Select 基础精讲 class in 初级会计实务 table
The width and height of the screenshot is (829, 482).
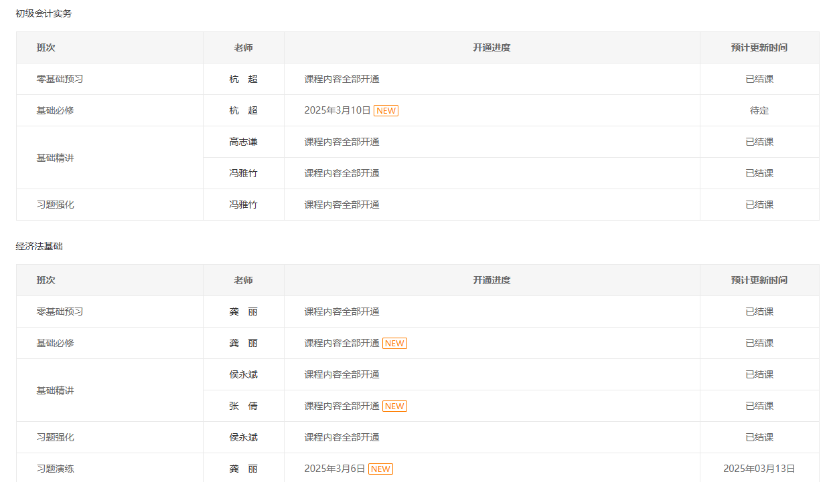click(55, 158)
